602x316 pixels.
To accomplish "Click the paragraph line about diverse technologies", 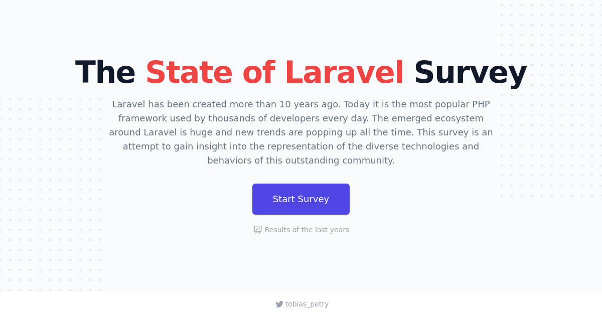I will (301, 146).
